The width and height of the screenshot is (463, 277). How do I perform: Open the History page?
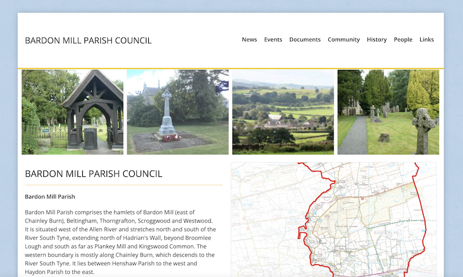click(376, 40)
